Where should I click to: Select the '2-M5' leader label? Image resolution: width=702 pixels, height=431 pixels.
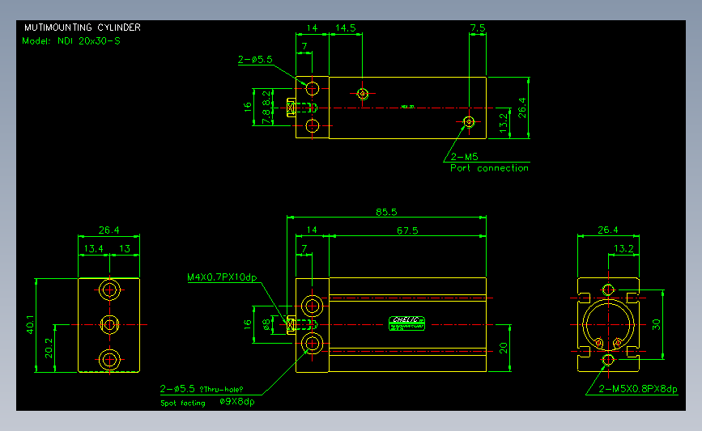(464, 157)
